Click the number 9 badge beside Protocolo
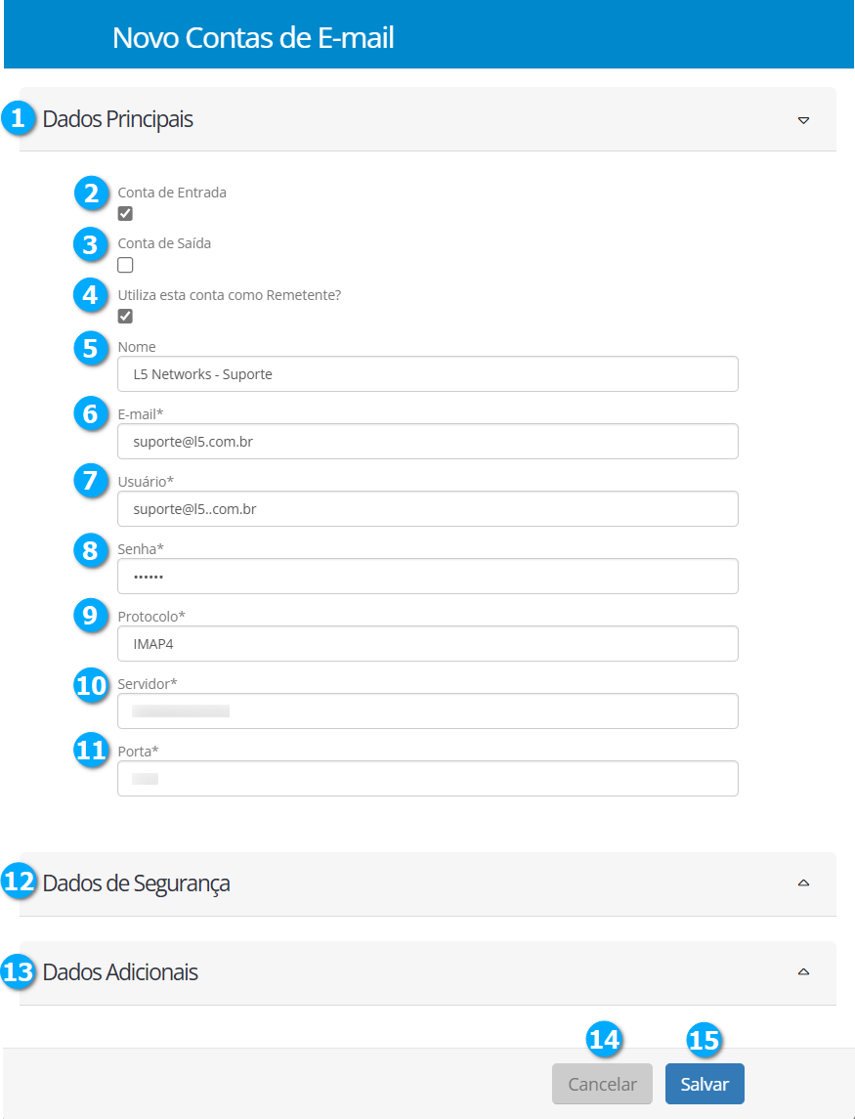 point(91,616)
